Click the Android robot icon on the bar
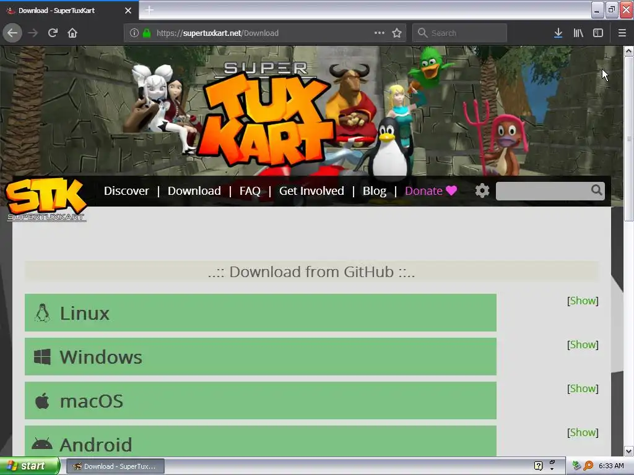The image size is (634, 475). (x=42, y=444)
